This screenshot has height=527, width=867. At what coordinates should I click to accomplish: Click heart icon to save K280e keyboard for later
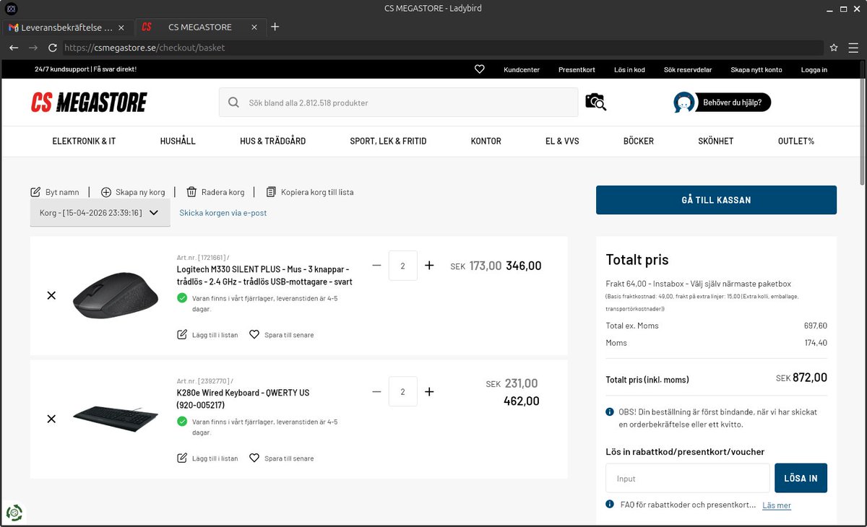point(254,458)
